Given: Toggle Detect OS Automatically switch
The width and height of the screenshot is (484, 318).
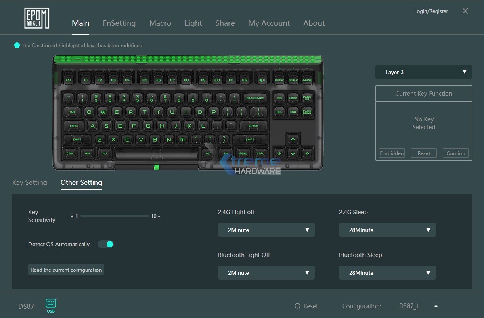Looking at the screenshot, I should coord(106,244).
